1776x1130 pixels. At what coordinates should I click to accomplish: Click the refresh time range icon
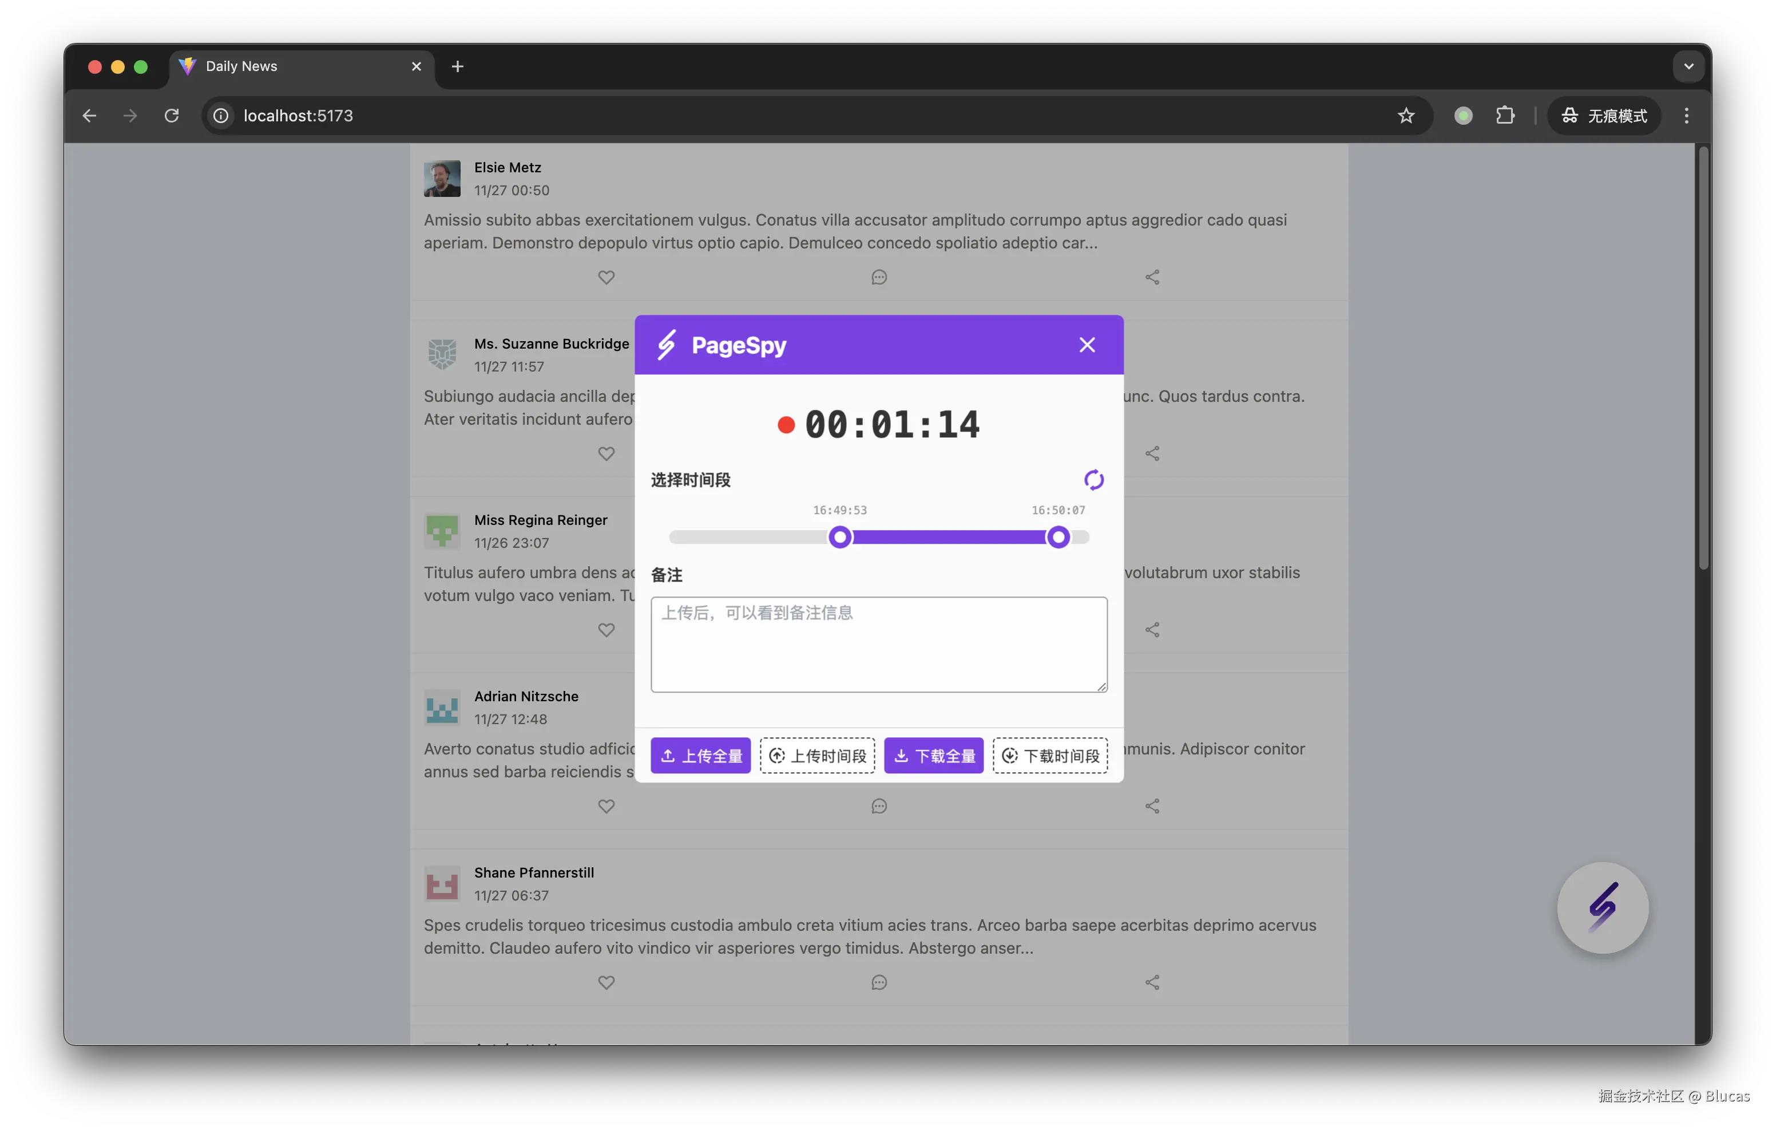click(1093, 480)
